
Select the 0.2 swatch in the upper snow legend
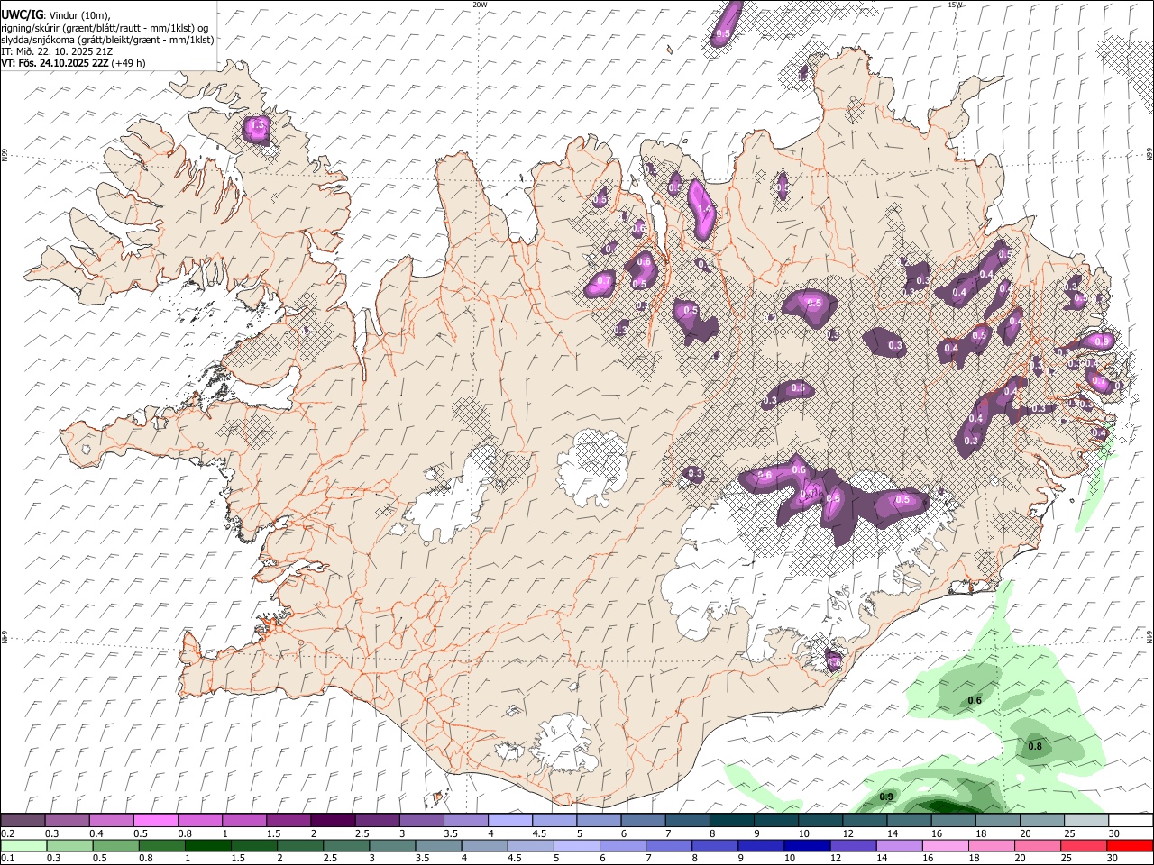[23, 820]
